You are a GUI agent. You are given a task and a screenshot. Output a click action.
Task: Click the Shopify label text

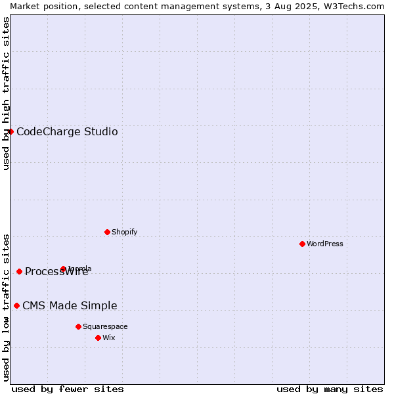124,232
